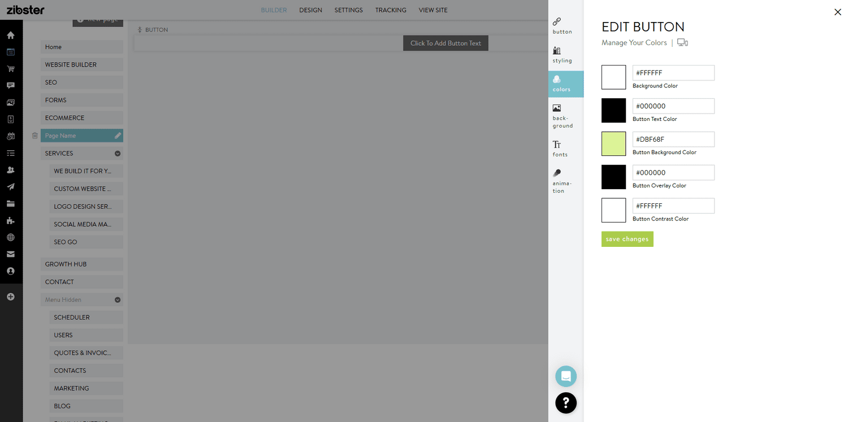Click VIEW SITE in top menu
Screen dimensions: 848x422
[x=433, y=10]
